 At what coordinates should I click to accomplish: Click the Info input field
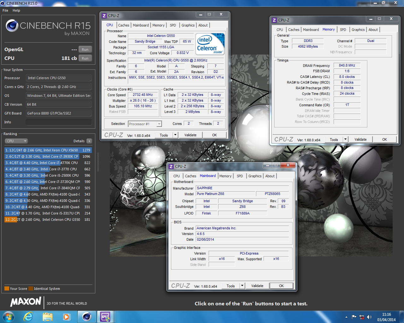pos(59,122)
